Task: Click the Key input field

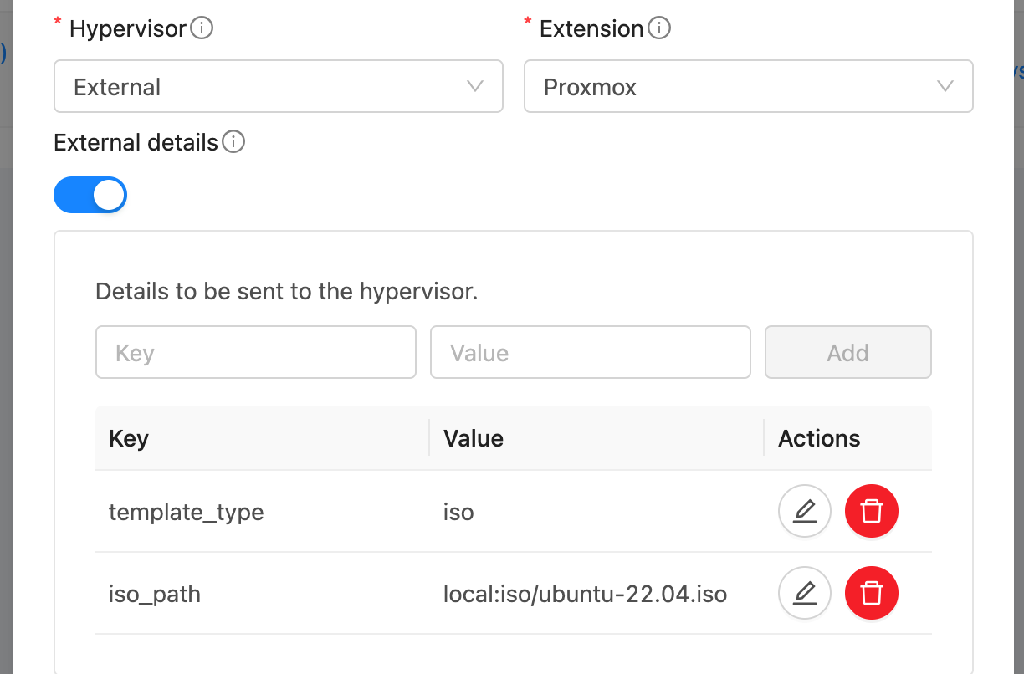Action: click(255, 352)
